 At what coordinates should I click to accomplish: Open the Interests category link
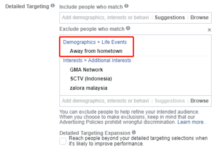73,60
